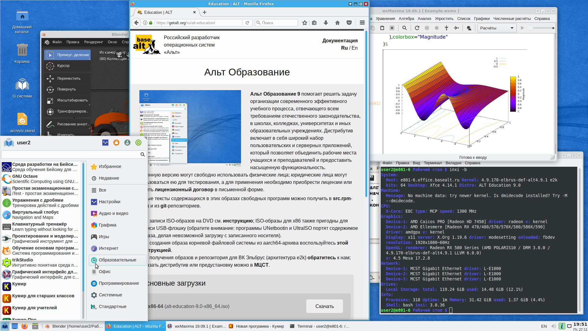Click Документация link on webpage
This screenshot has width=588, height=331.
pos(340,40)
